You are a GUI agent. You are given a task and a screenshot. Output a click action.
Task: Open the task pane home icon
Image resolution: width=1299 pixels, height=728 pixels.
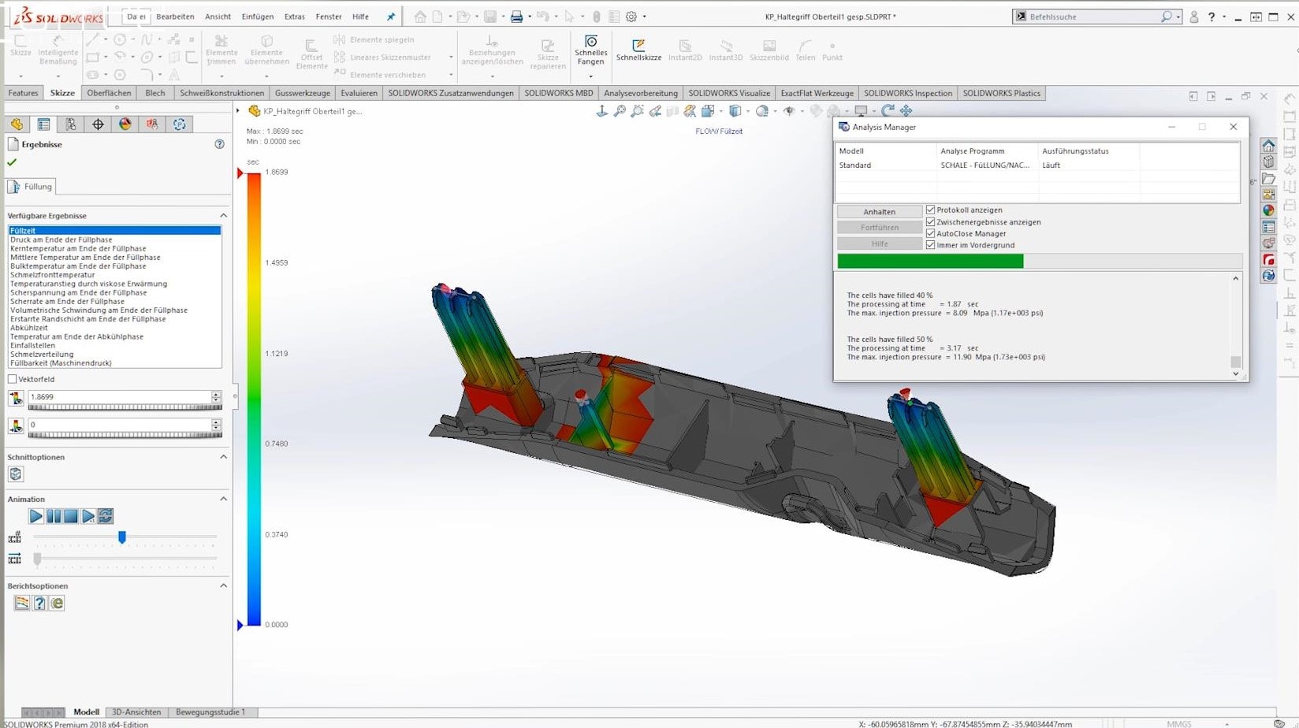(1268, 146)
